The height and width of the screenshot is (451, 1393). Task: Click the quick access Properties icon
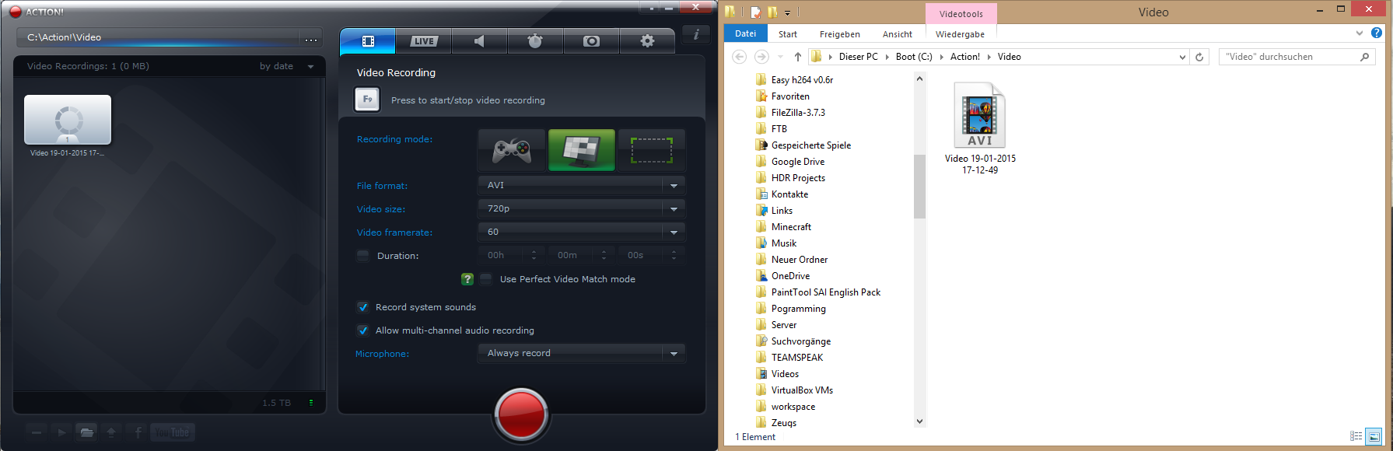pyautogui.click(x=755, y=12)
